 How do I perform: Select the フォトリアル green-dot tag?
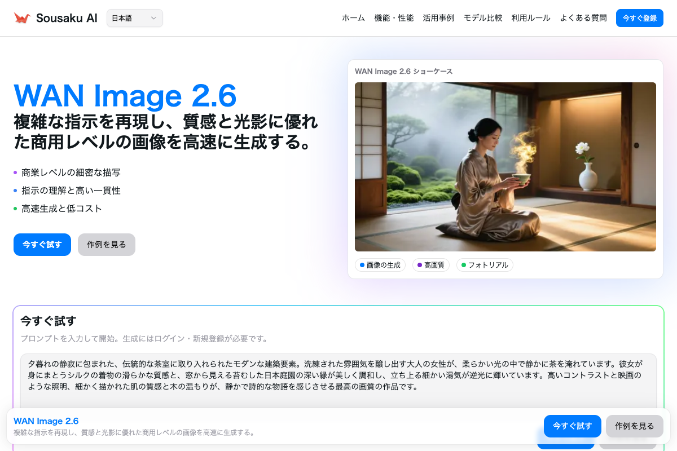(484, 265)
